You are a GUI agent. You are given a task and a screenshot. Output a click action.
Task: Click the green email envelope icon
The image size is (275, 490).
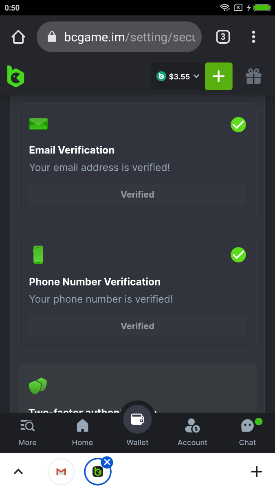point(38,124)
